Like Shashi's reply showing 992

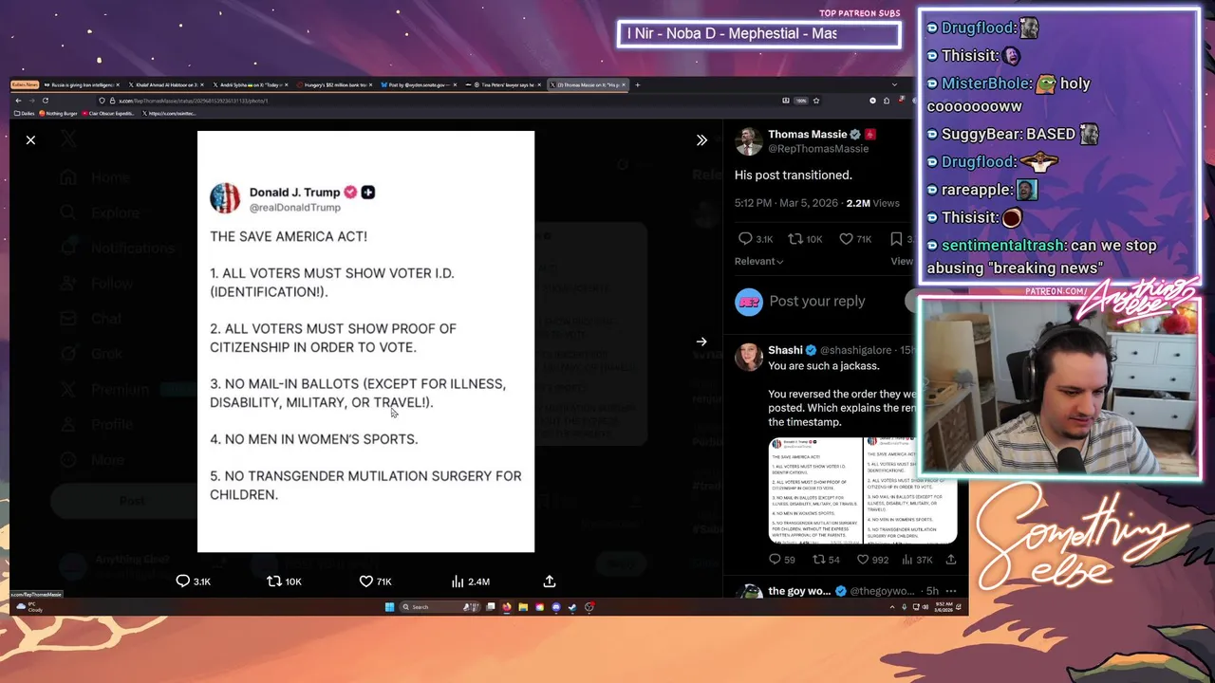(x=864, y=560)
